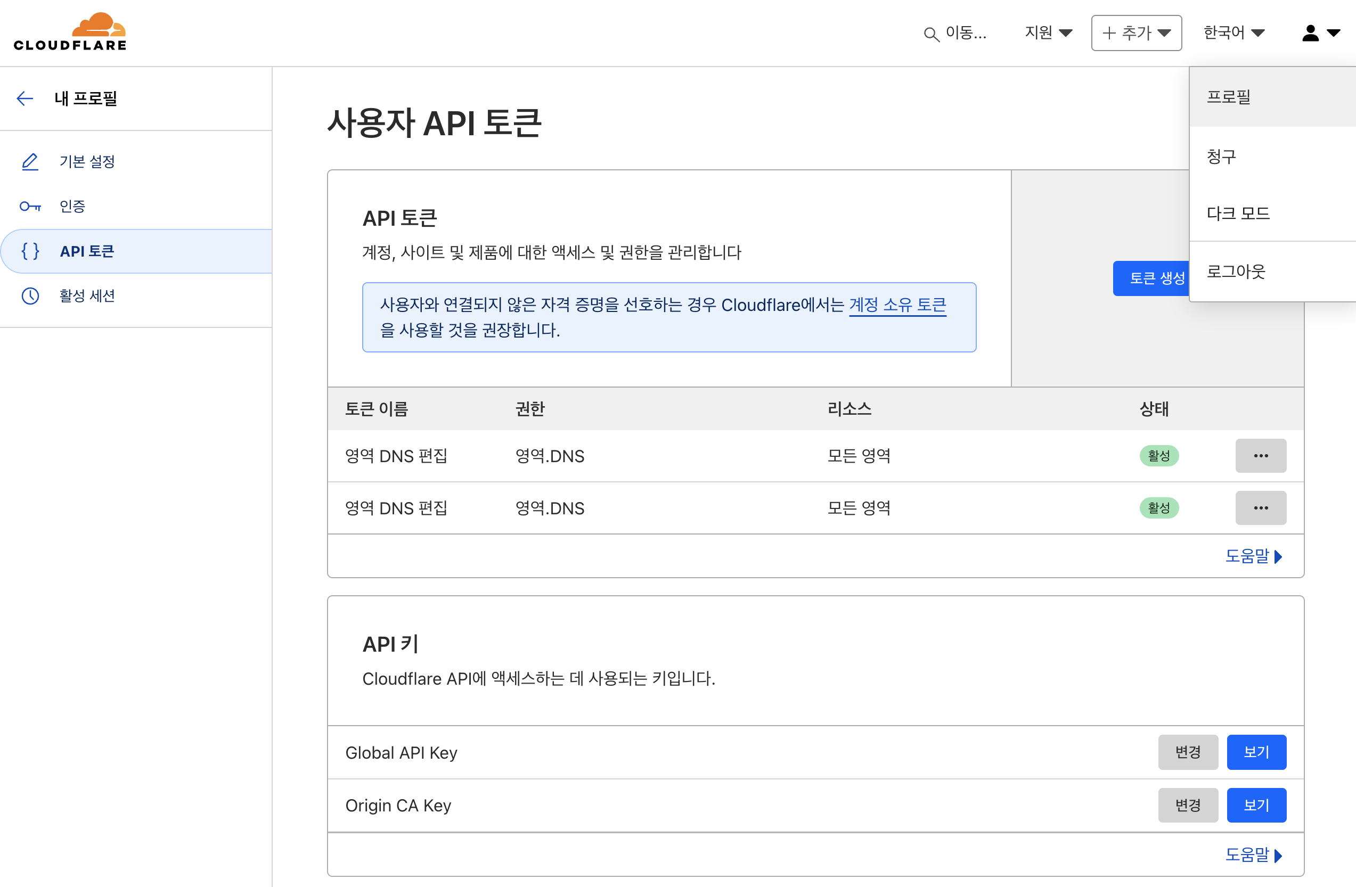Open options menu for second DNS token
The height and width of the screenshot is (887, 1356).
(x=1260, y=507)
